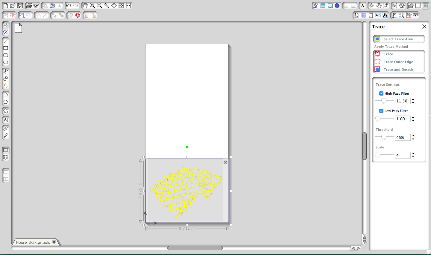Fit drawing to window icon
The image size is (431, 255).
point(121,6)
